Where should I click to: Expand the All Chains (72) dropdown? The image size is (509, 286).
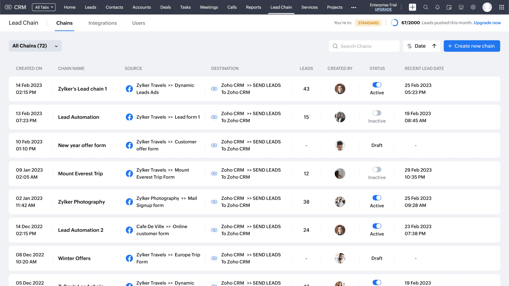pyautogui.click(x=35, y=46)
